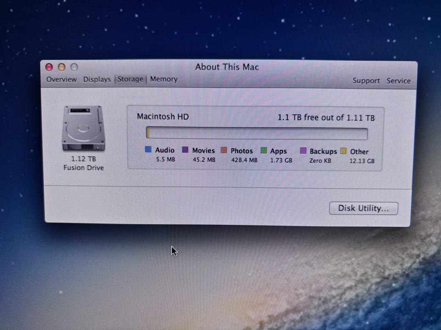The width and height of the screenshot is (441, 330).
Task: Click the Backups 'Zero KB' value
Action: click(x=320, y=161)
